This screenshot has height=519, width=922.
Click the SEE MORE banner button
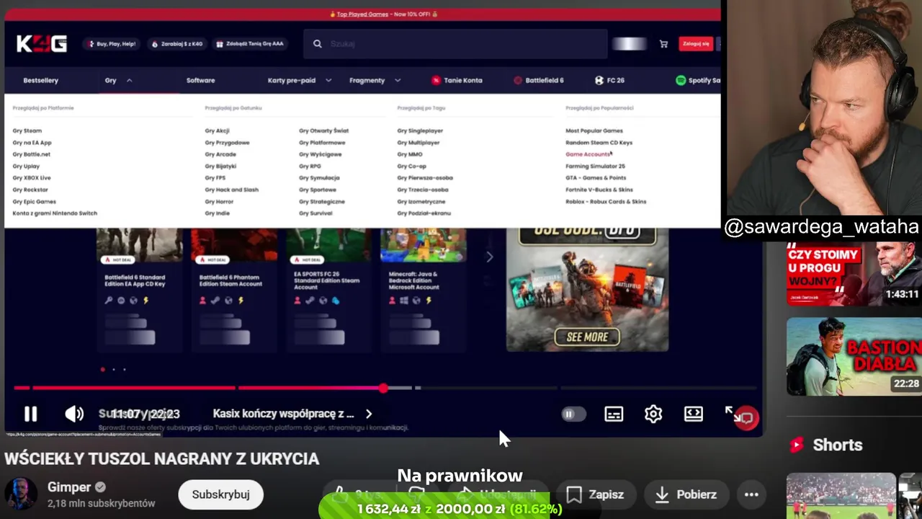587,337
